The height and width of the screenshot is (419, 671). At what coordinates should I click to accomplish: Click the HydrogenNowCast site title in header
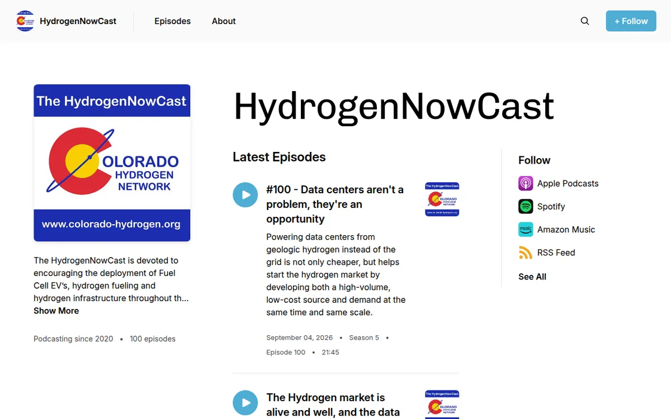78,21
